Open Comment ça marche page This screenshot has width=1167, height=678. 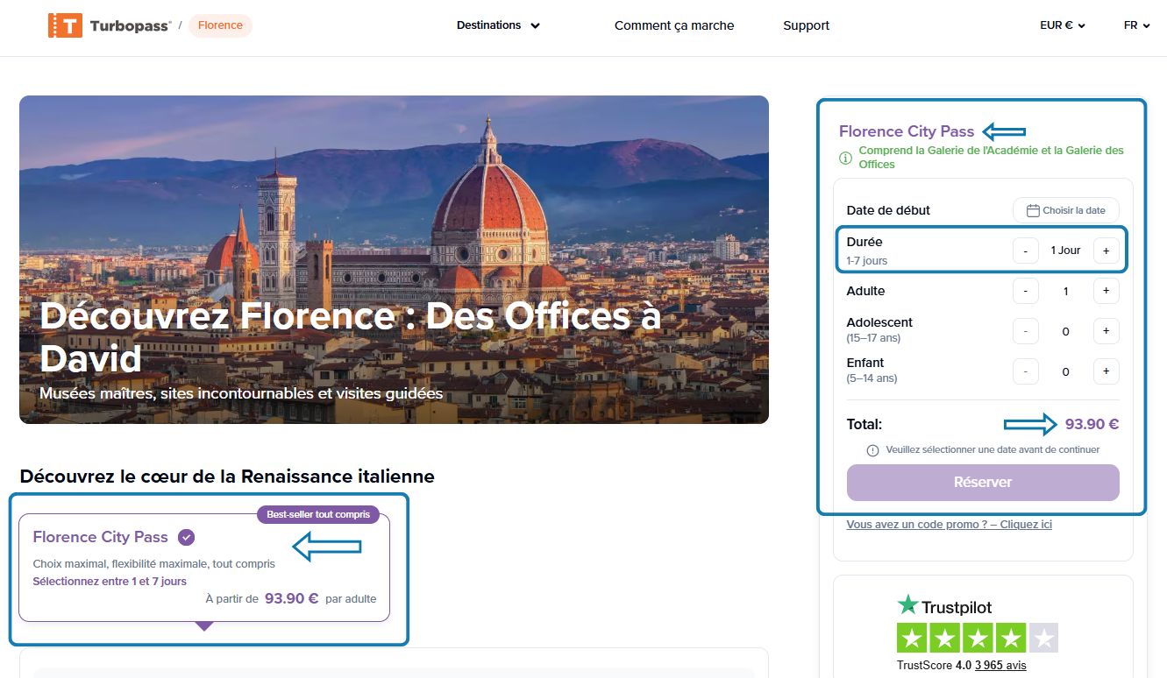pyautogui.click(x=674, y=25)
